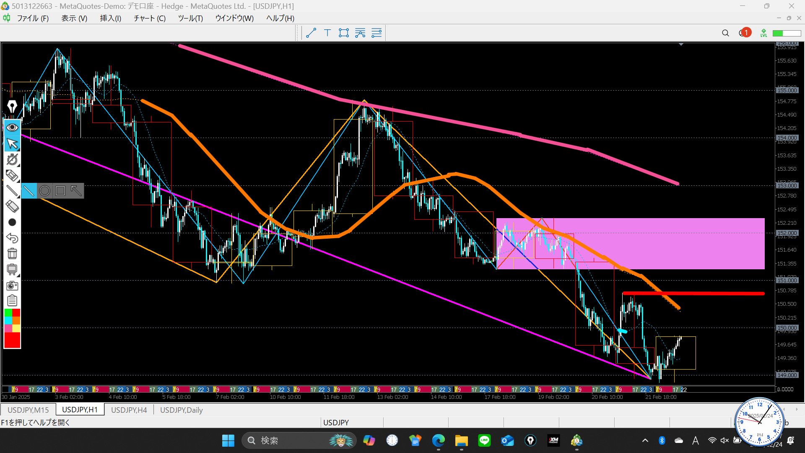Choose the orange color swatch
This screenshot has width=805, height=453.
click(16, 320)
